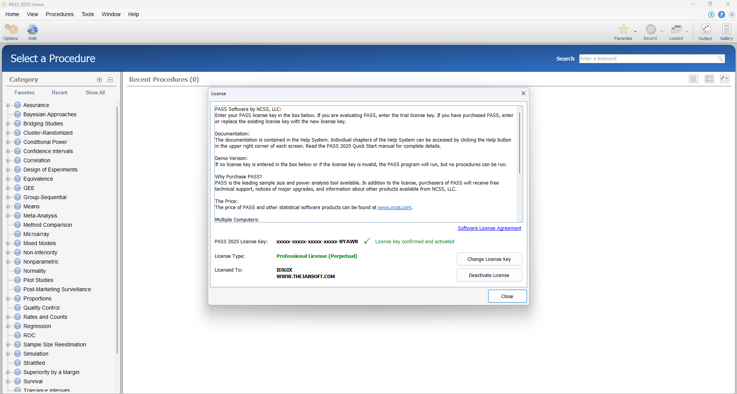Click the category list vertical scrollbar

tap(117, 230)
